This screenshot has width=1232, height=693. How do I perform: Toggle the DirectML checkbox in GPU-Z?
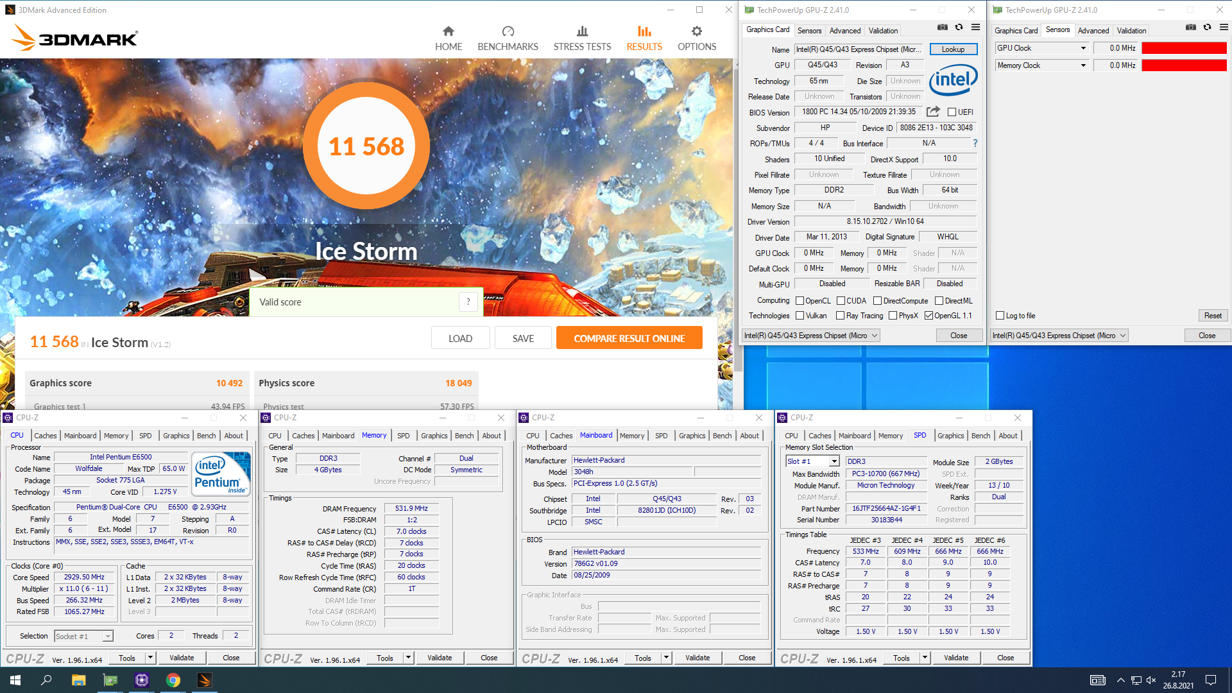coord(939,301)
